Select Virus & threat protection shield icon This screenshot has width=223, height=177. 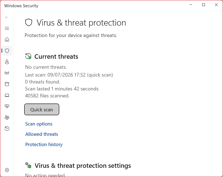pos(7,51)
